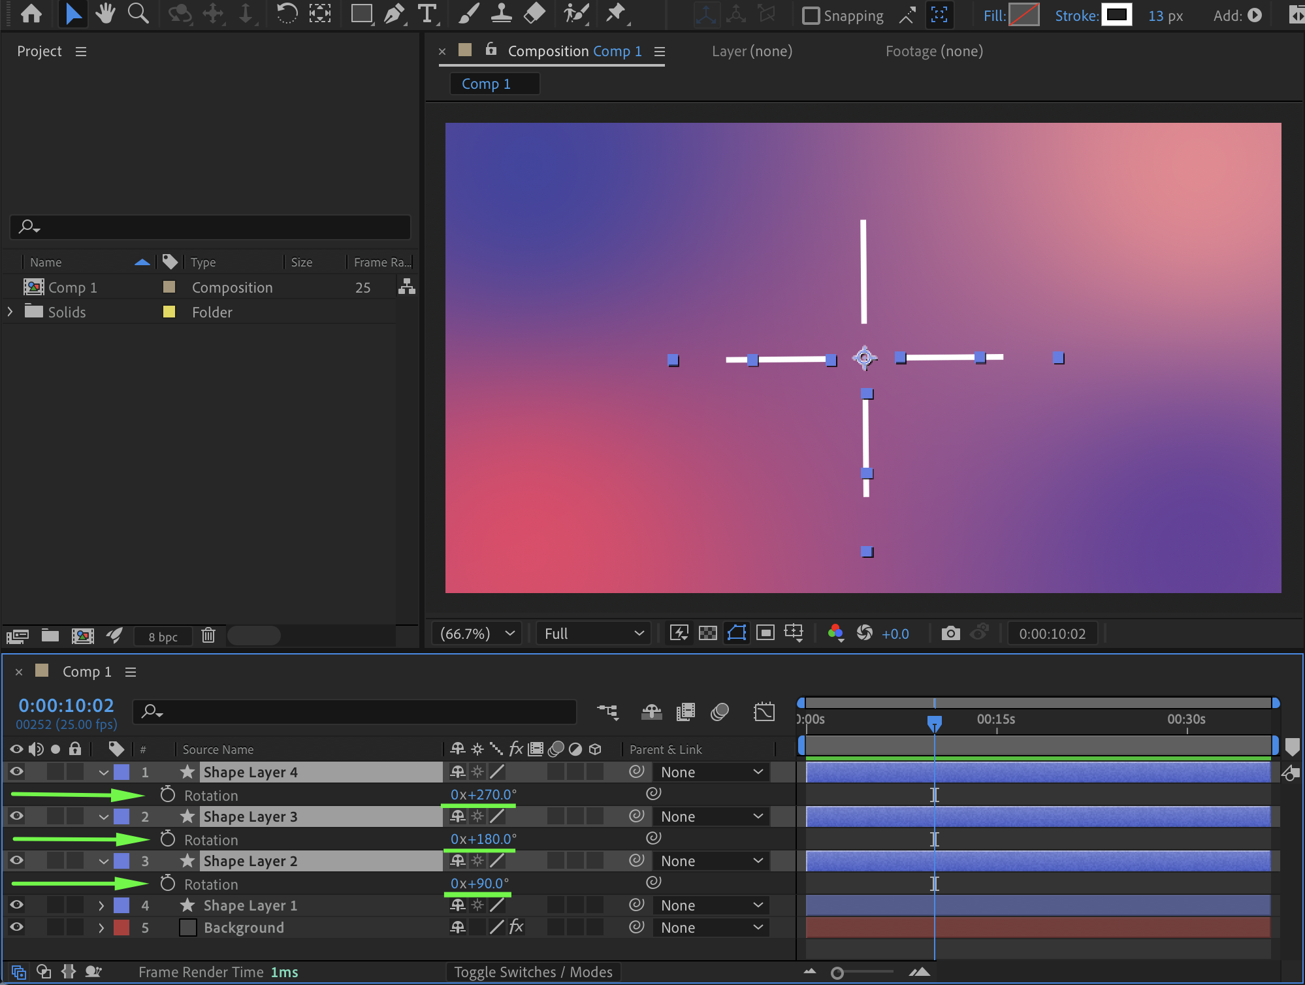Select the Hand tool
Screen dimensions: 1305x985
(105, 14)
